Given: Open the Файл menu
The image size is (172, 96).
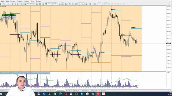Looking at the screenshot, I should click(3, 1).
